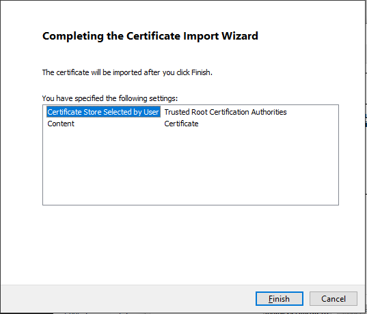Click the certificate will be imported sentence
This screenshot has width=367, height=314.
[x=127, y=72]
